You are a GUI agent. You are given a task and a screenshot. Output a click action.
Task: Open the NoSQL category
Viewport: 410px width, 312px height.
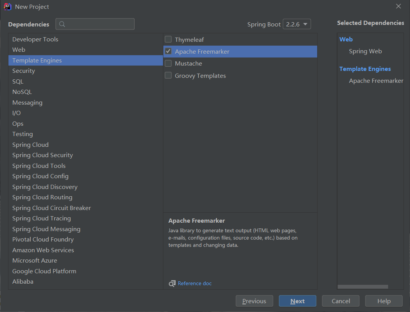(86, 92)
